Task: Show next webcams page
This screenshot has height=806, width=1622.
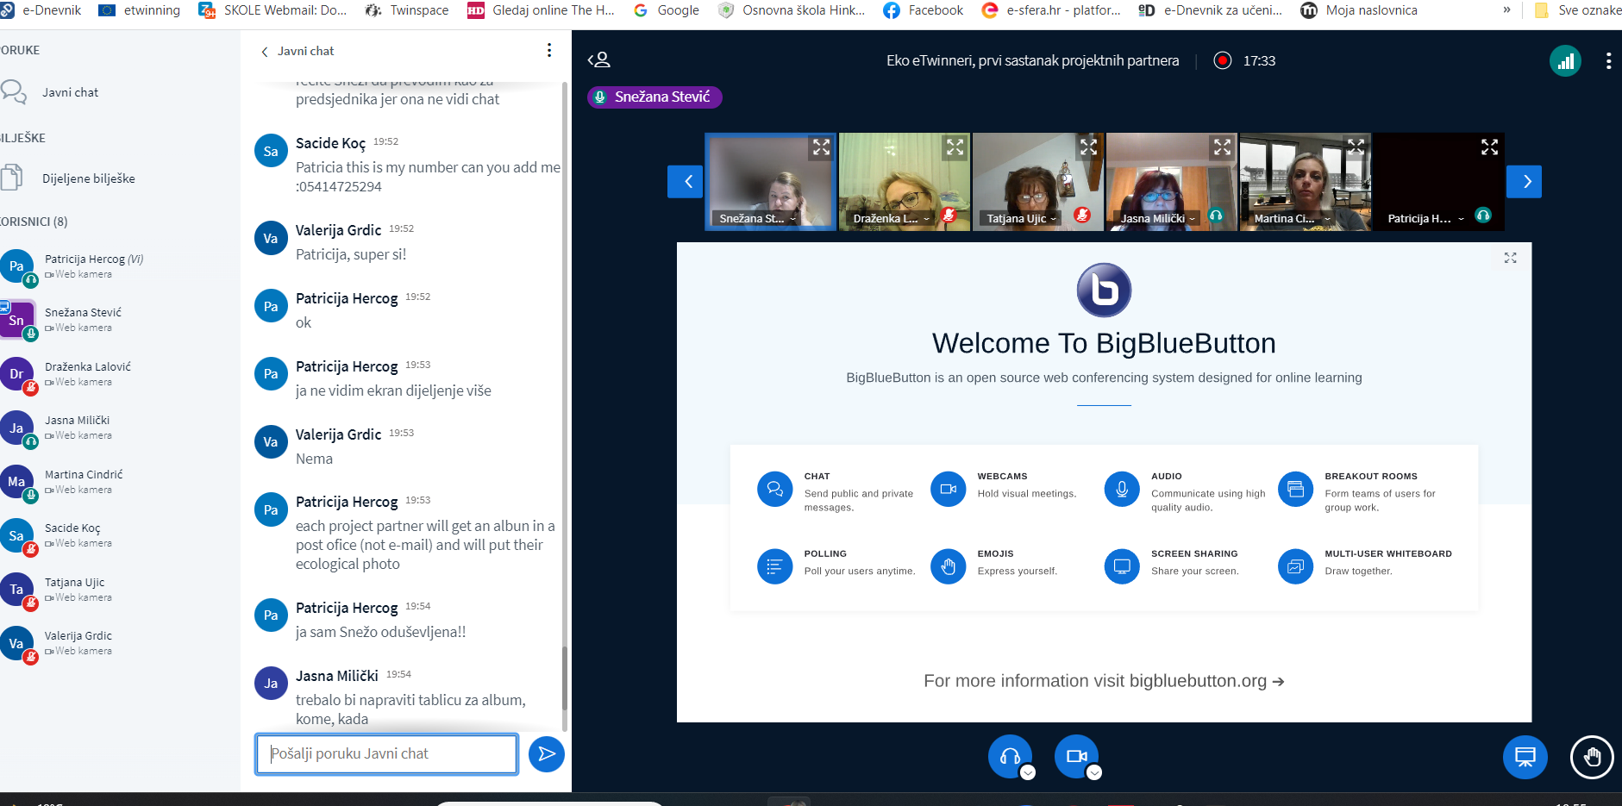Action: pyautogui.click(x=1525, y=182)
